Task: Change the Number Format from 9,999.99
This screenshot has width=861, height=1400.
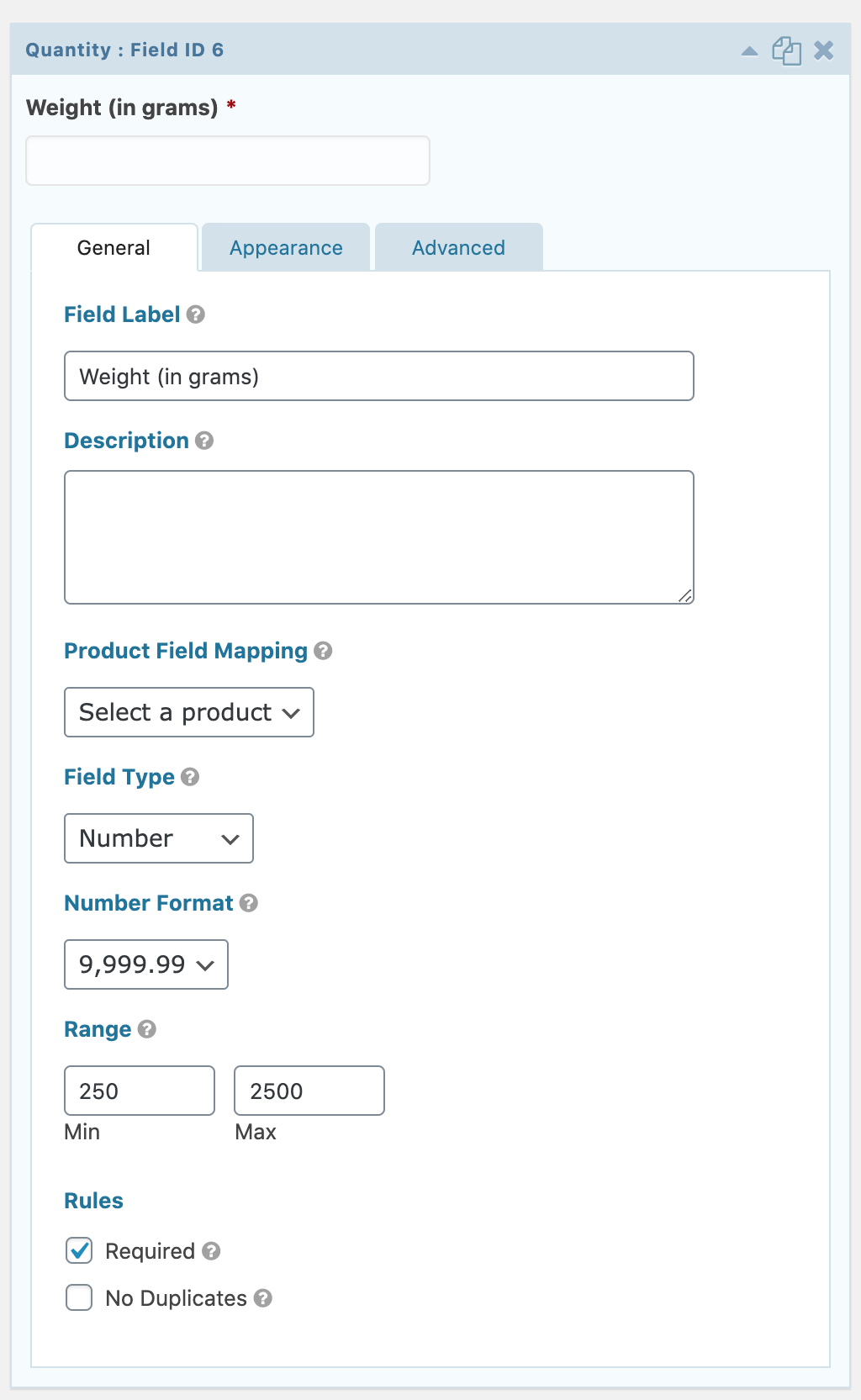Action: coord(145,964)
